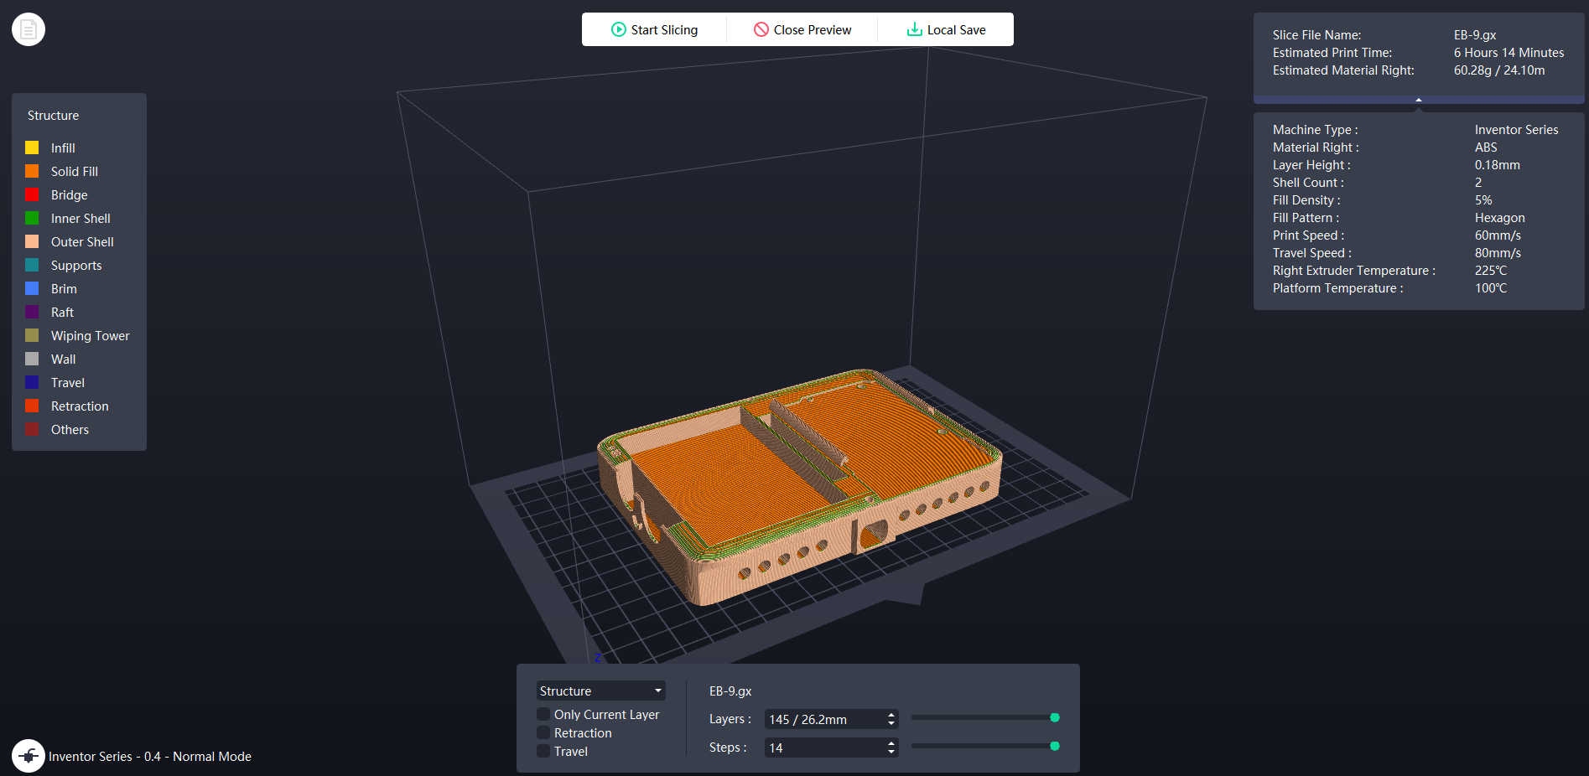Click the Infill yellow color swatch
This screenshot has width=1589, height=776.
[x=32, y=147]
